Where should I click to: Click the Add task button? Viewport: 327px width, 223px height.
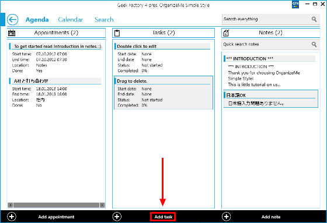[x=163, y=217]
